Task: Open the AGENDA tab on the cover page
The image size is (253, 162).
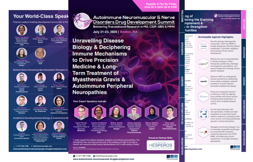Action: (x=182, y=81)
